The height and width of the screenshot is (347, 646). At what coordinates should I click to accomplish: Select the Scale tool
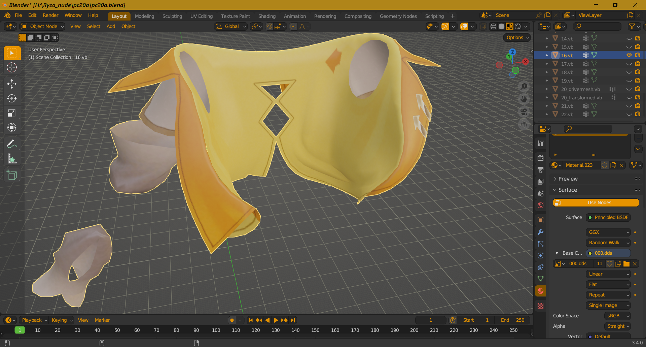pos(12,113)
